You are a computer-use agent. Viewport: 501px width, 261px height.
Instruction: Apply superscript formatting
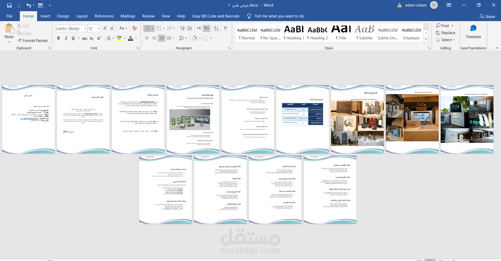tap(99, 38)
